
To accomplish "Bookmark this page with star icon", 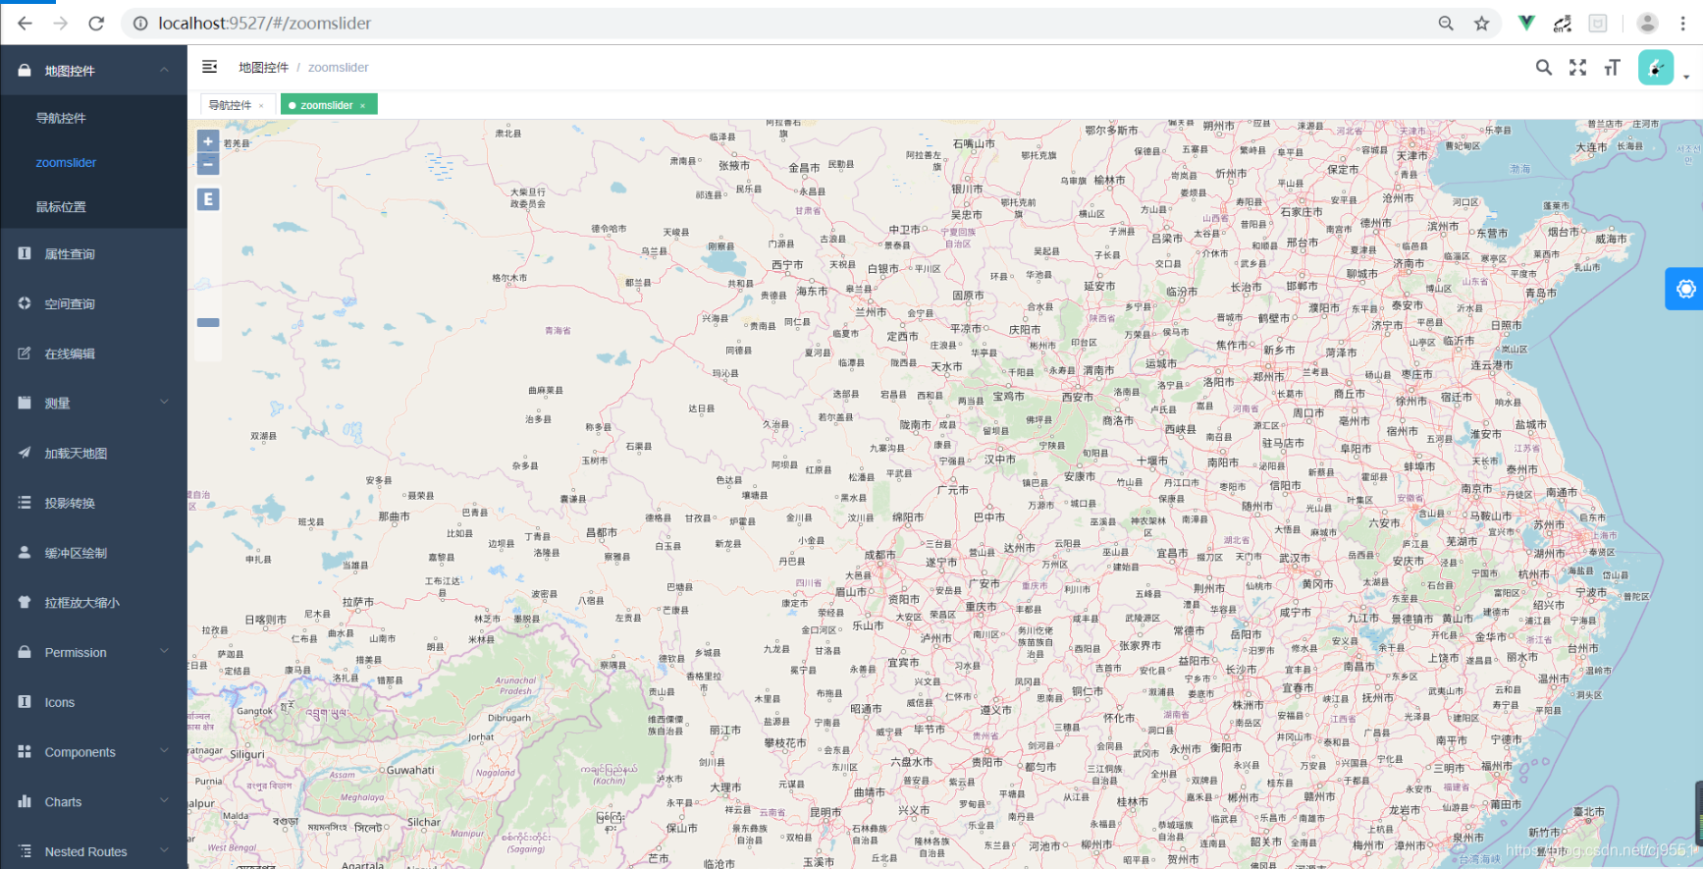I will click(1481, 23).
